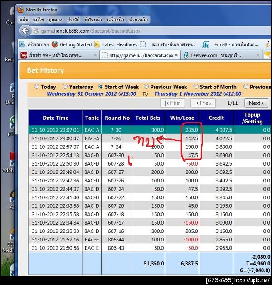
Task: Open the เครื่องมือ (Tools) menu
Action: click(115, 20)
